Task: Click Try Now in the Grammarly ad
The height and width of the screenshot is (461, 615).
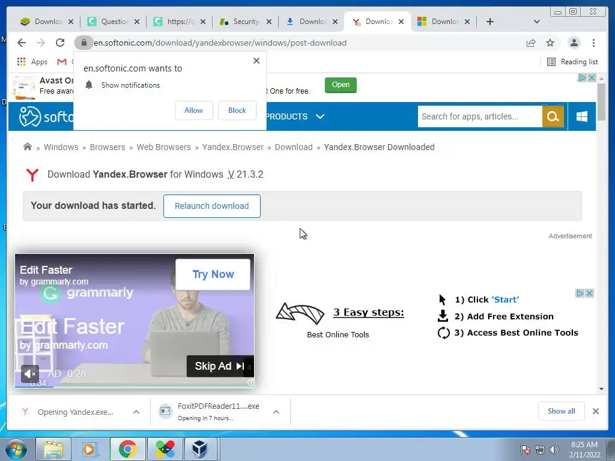Action: click(213, 274)
